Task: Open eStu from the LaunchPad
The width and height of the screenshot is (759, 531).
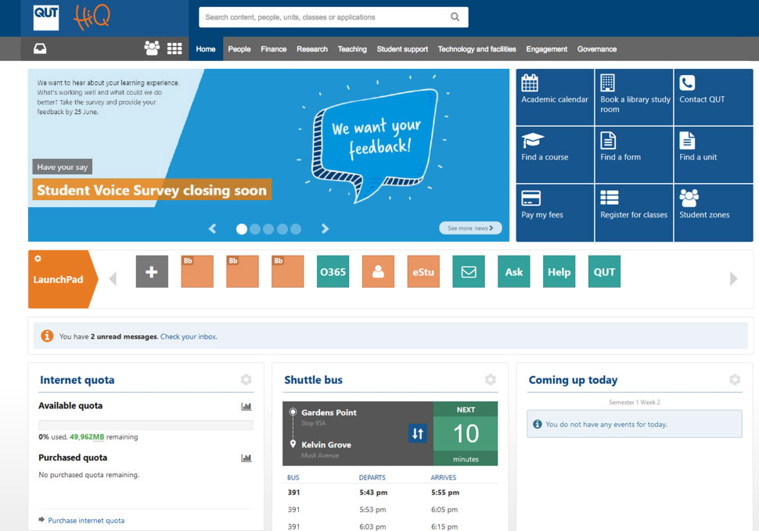Action: [423, 271]
